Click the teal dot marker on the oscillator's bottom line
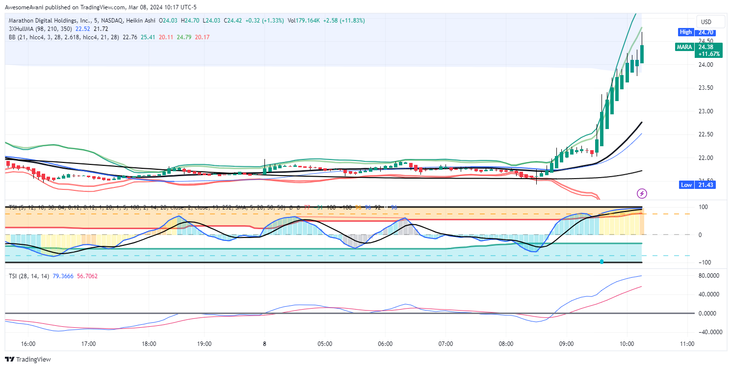 pos(602,262)
